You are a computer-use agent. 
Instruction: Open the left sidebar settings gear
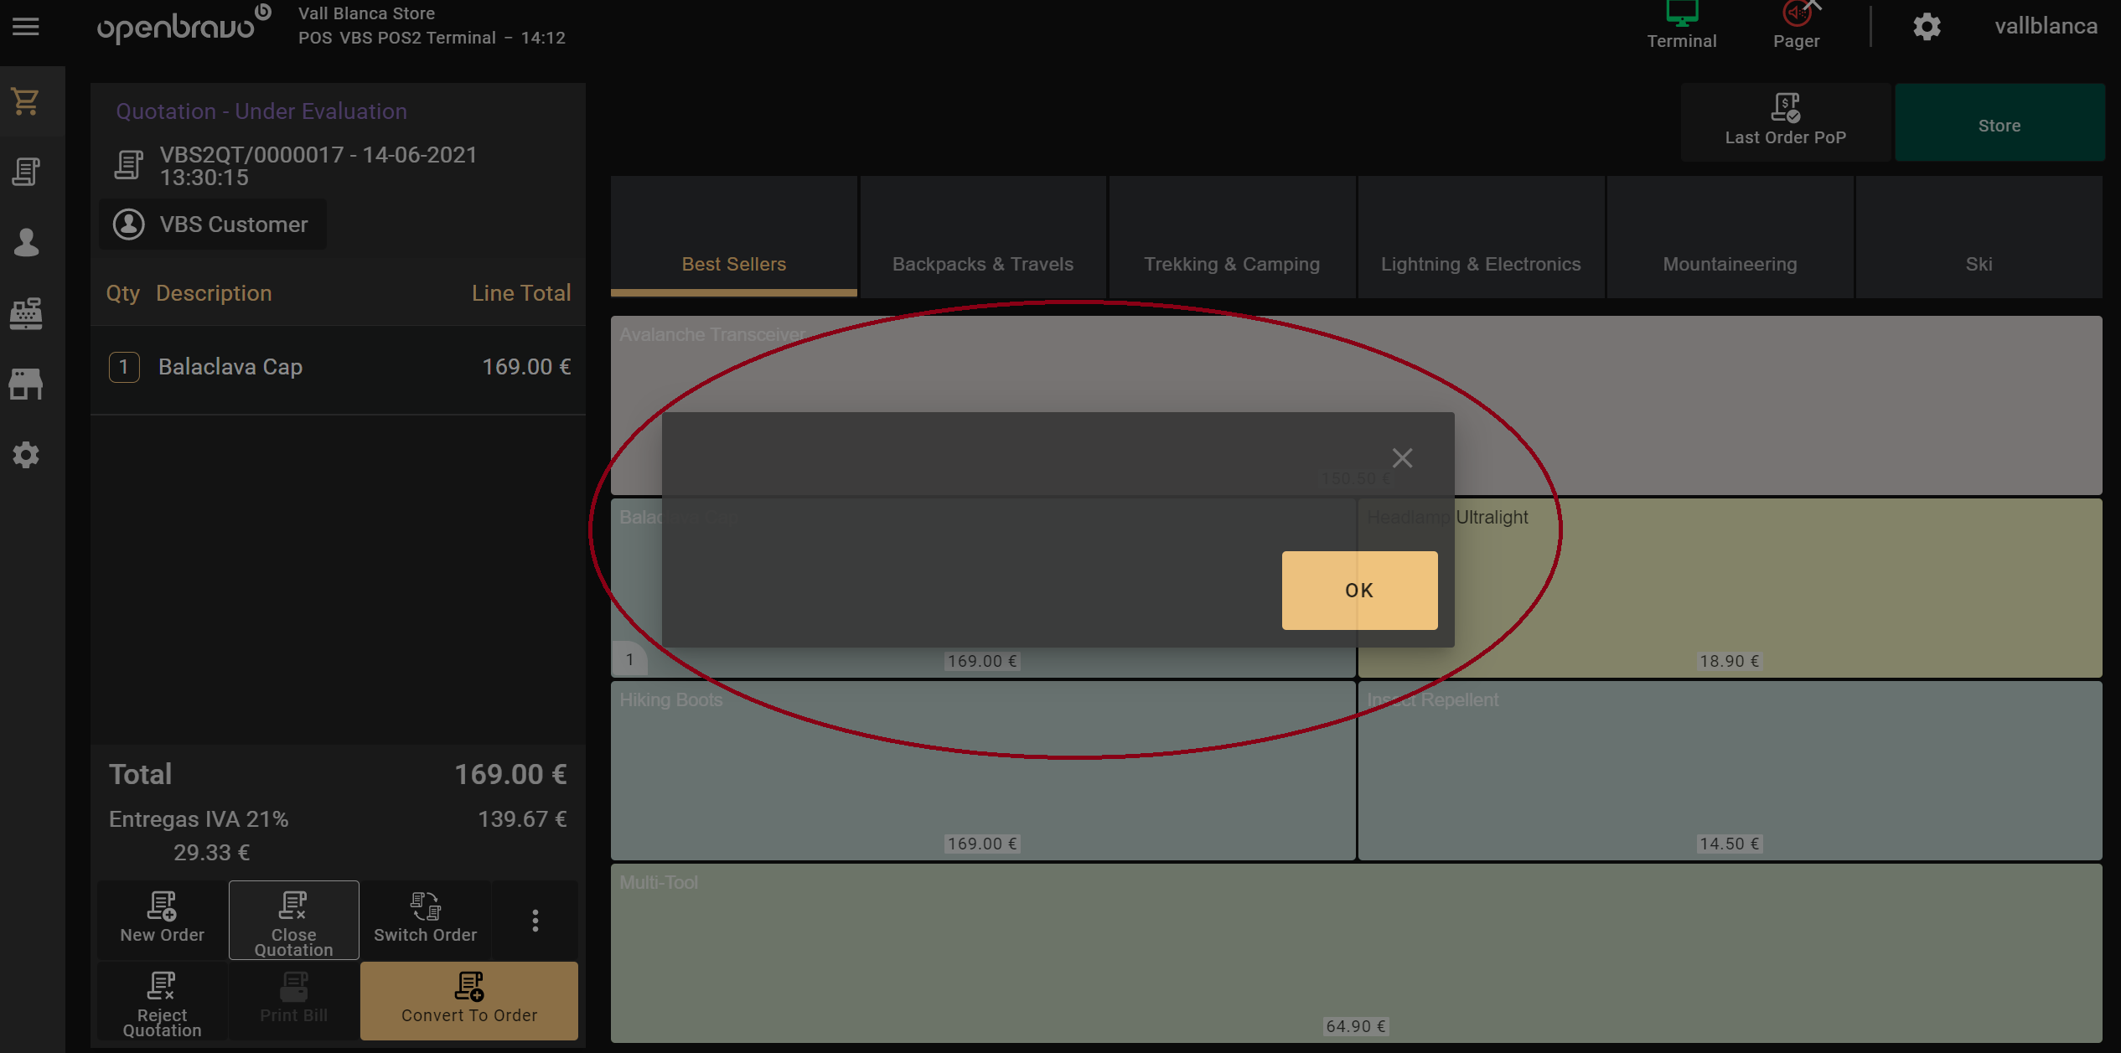(x=26, y=455)
